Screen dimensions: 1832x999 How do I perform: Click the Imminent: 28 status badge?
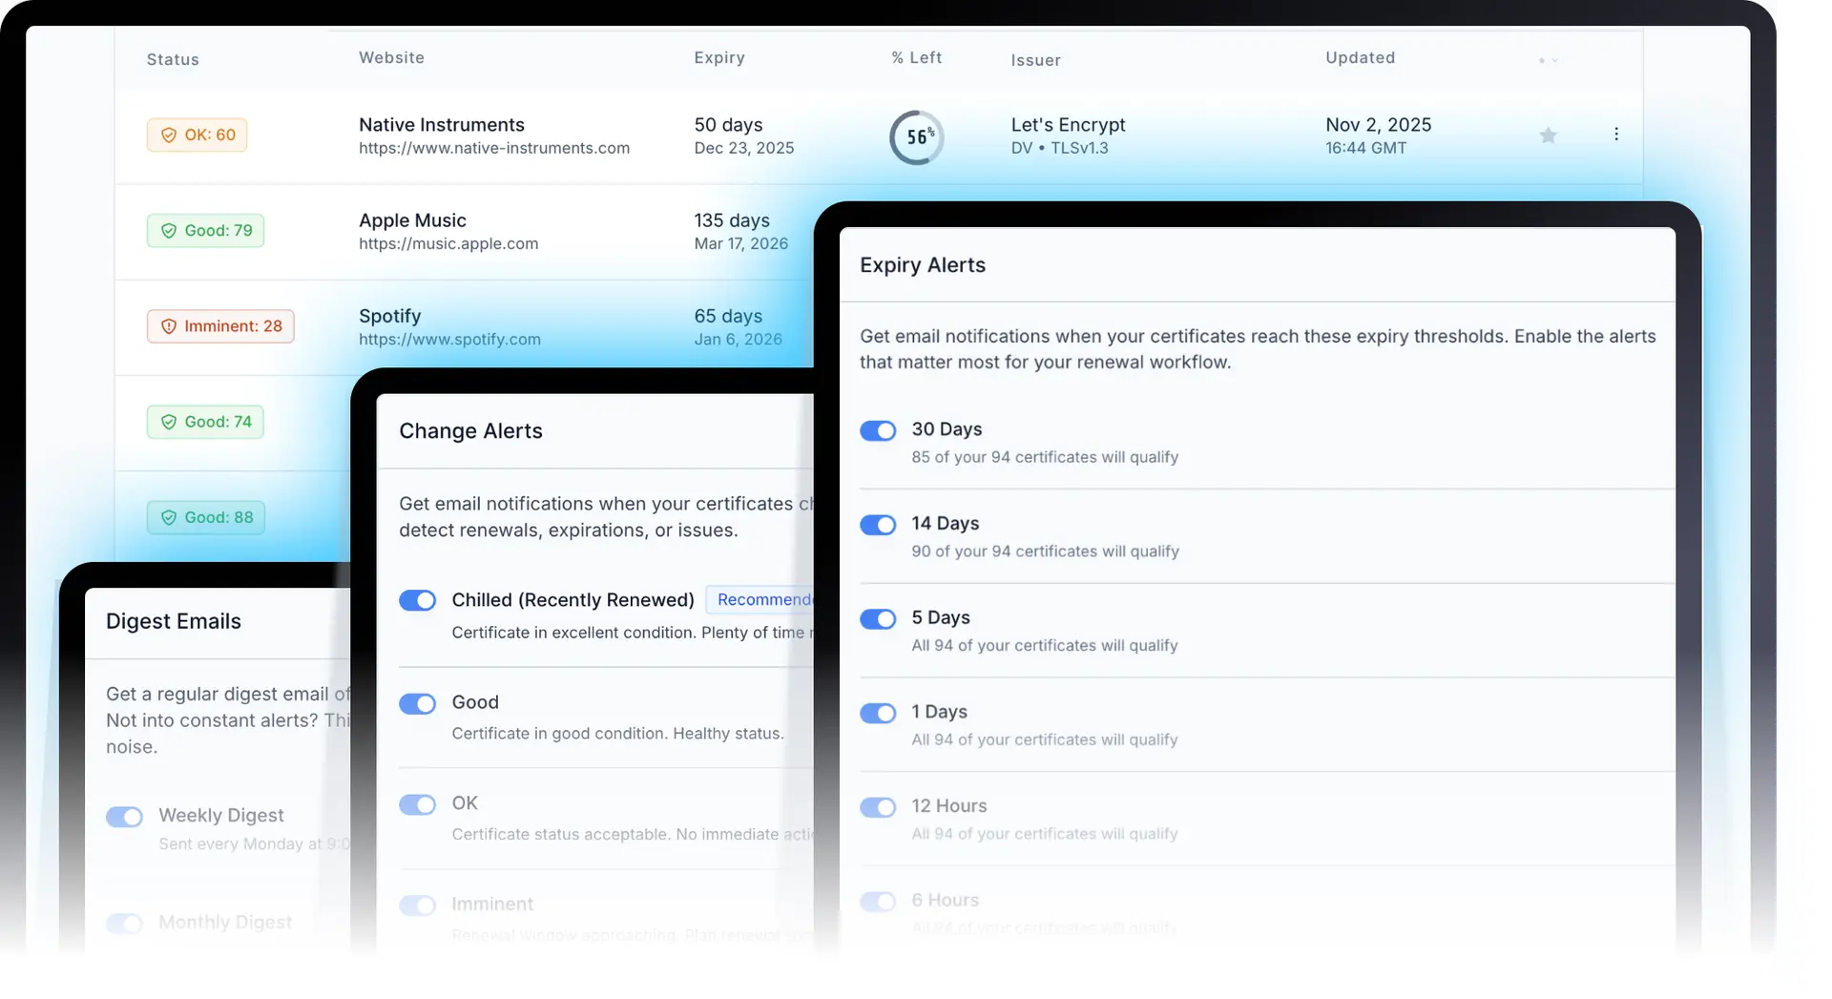(220, 326)
